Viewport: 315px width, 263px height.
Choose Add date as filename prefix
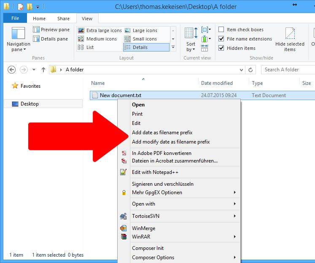162,133
